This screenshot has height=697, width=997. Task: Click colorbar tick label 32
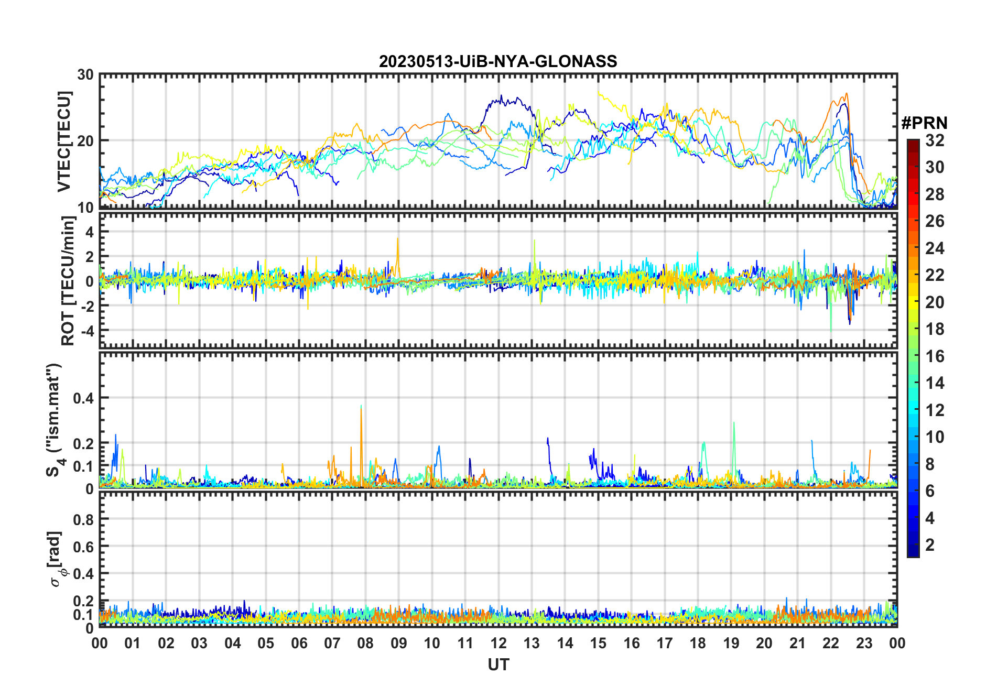click(x=935, y=140)
